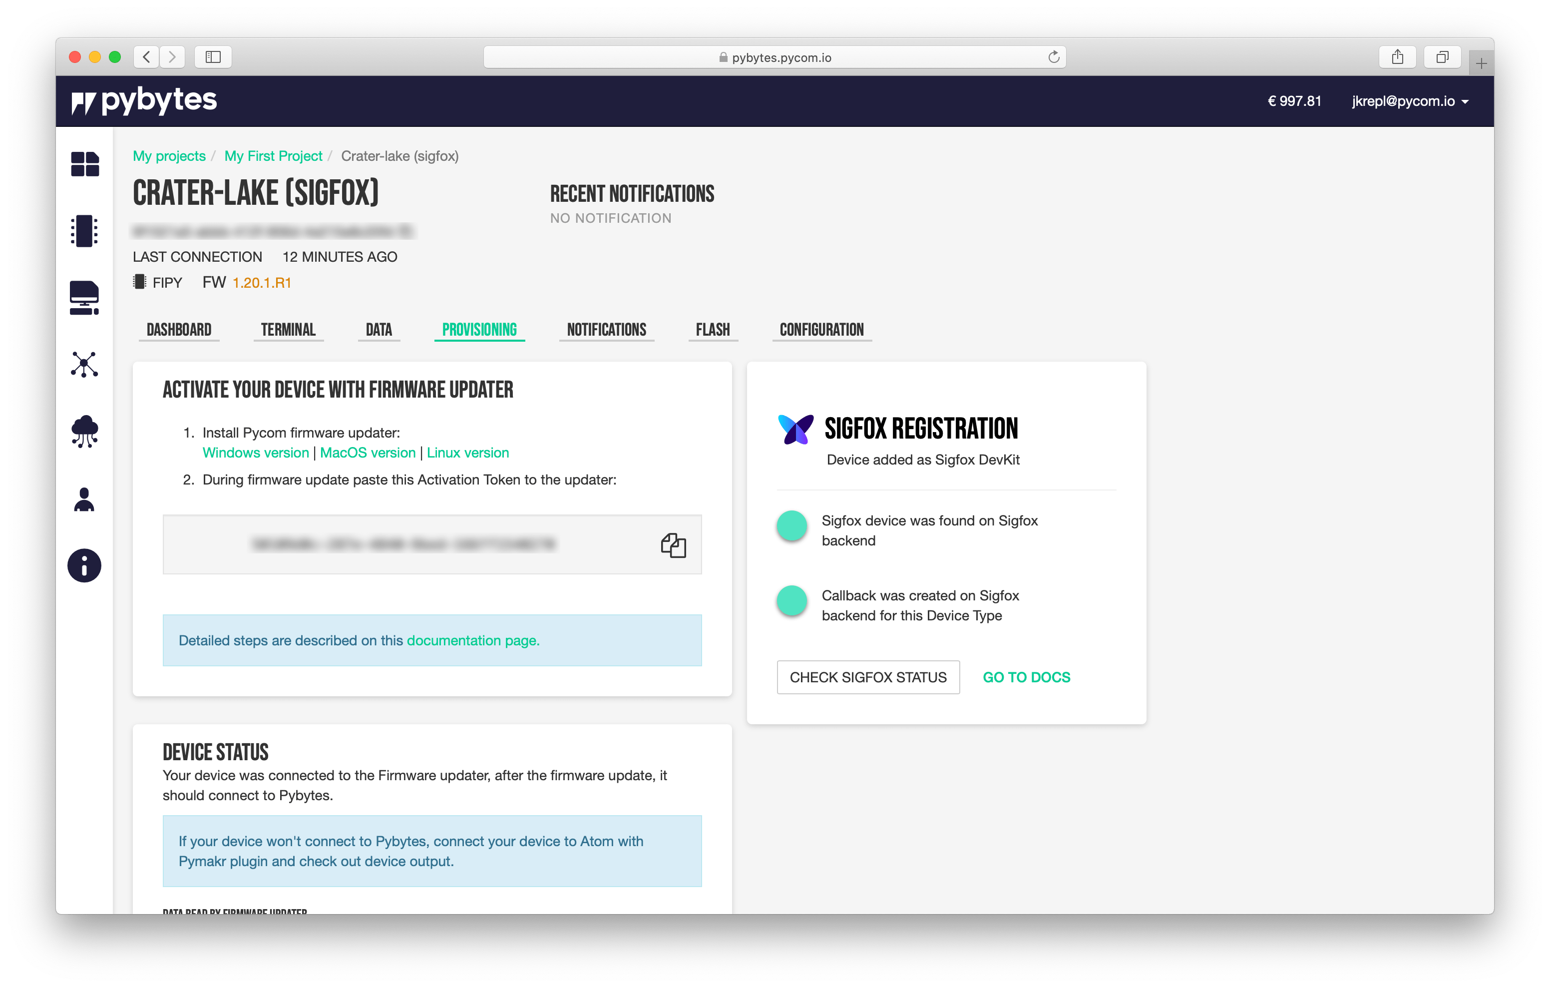
Task: Toggle the Safari sidebar button
Action: pos(213,57)
